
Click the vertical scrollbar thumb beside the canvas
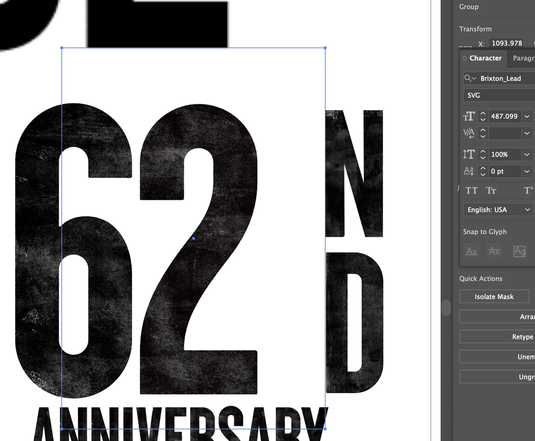pos(446,307)
